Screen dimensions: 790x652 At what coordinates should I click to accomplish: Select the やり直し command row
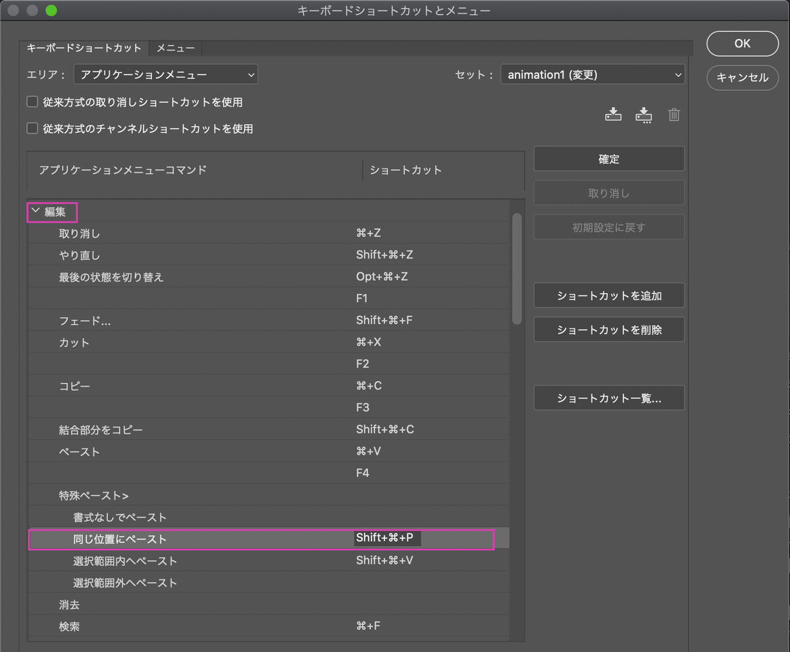[268, 255]
